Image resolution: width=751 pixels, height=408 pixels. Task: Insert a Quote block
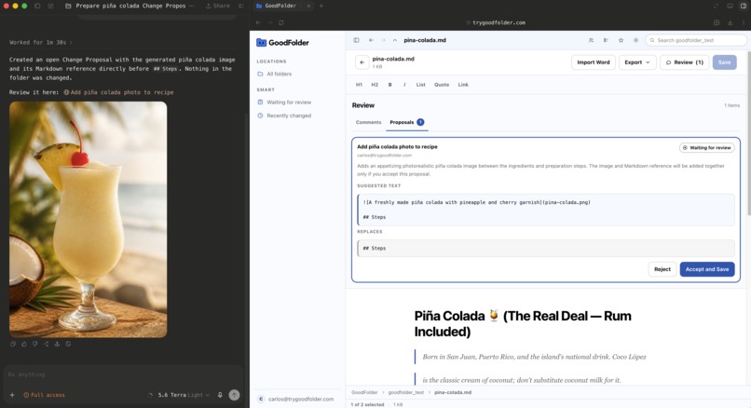(442, 85)
